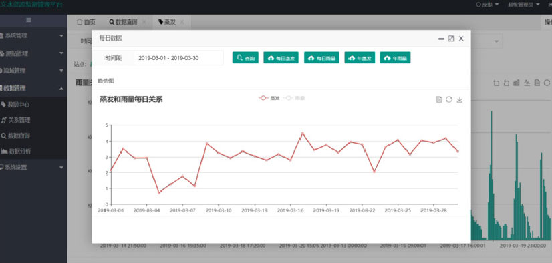This screenshot has width=552, height=263.
Task: Click the 时间段 label in dialog
Action: [x=114, y=58]
